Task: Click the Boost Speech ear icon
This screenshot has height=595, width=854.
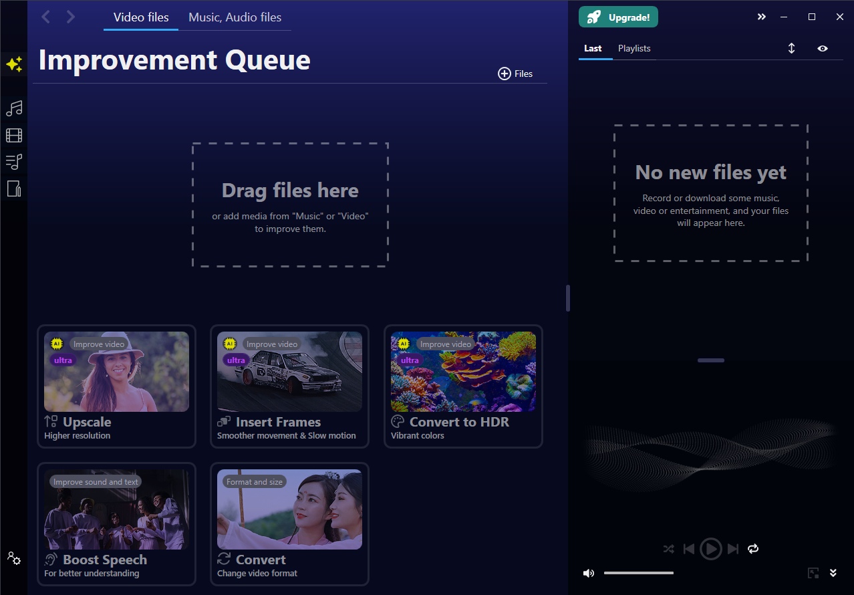Action: point(51,560)
